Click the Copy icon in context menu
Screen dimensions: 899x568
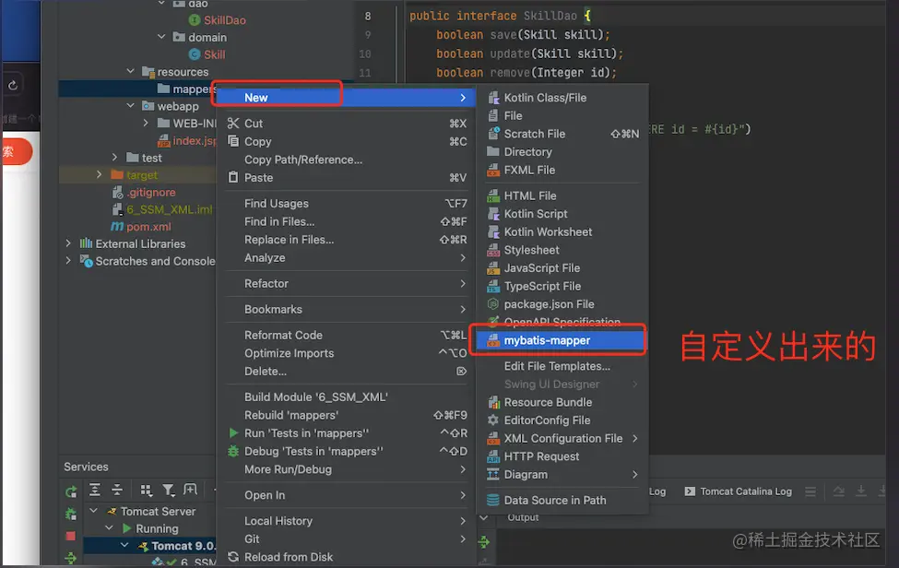(232, 141)
